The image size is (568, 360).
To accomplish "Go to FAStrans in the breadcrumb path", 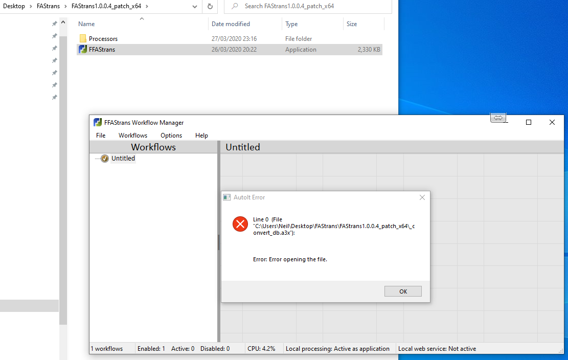I will coord(48,6).
